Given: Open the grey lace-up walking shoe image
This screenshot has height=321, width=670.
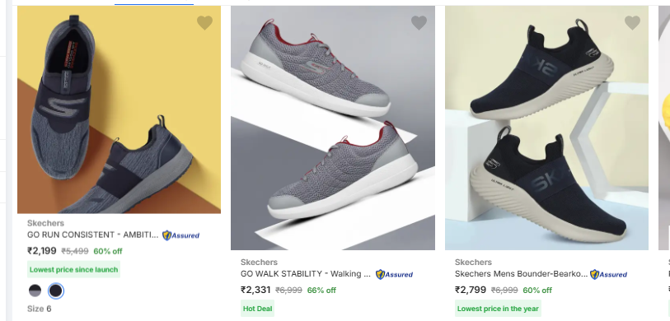Looking at the screenshot, I should click(333, 128).
